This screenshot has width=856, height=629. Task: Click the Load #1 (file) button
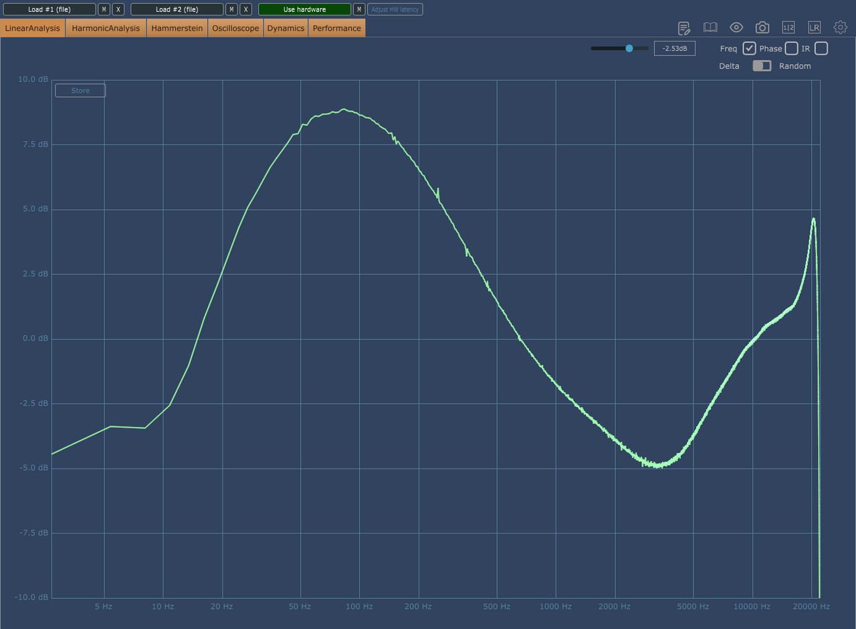click(49, 9)
